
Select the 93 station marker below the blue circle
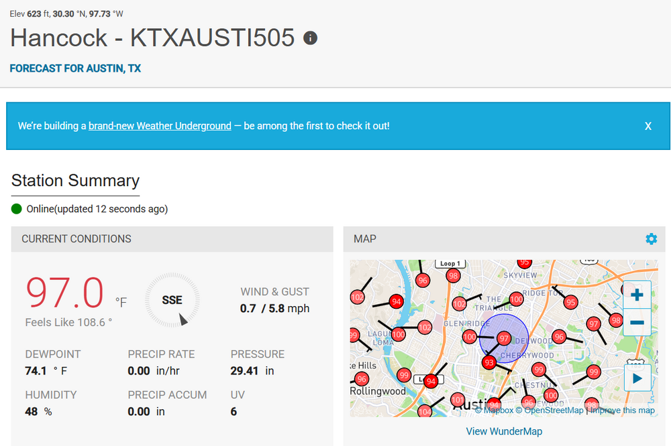coord(489,363)
